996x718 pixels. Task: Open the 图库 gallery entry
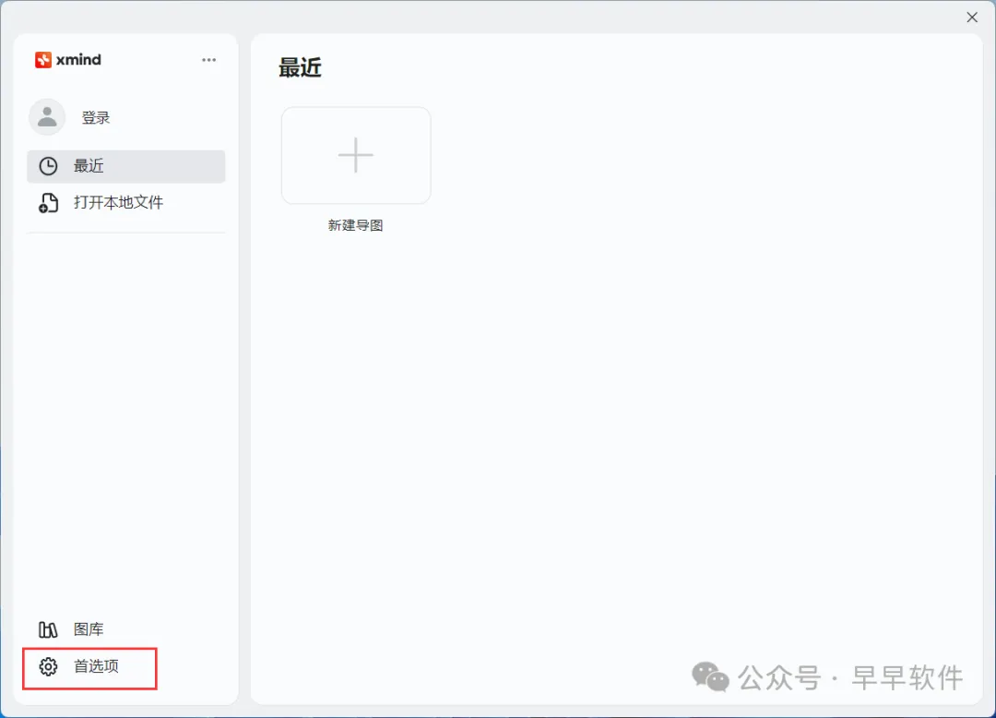coord(125,629)
